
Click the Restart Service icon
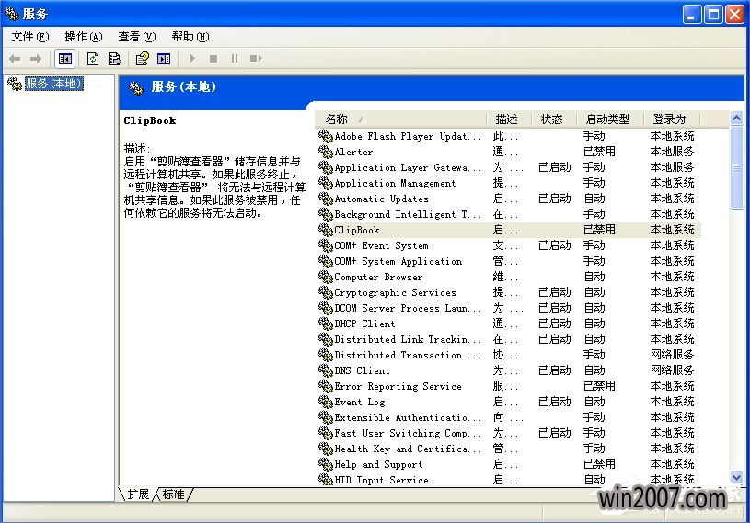point(256,59)
